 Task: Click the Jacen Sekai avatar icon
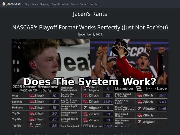(4, 4)
